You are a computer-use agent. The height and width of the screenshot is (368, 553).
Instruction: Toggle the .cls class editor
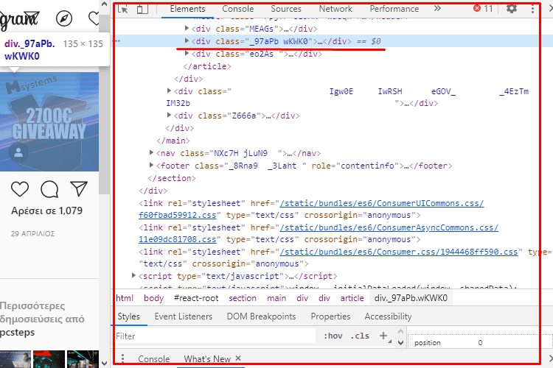point(361,336)
